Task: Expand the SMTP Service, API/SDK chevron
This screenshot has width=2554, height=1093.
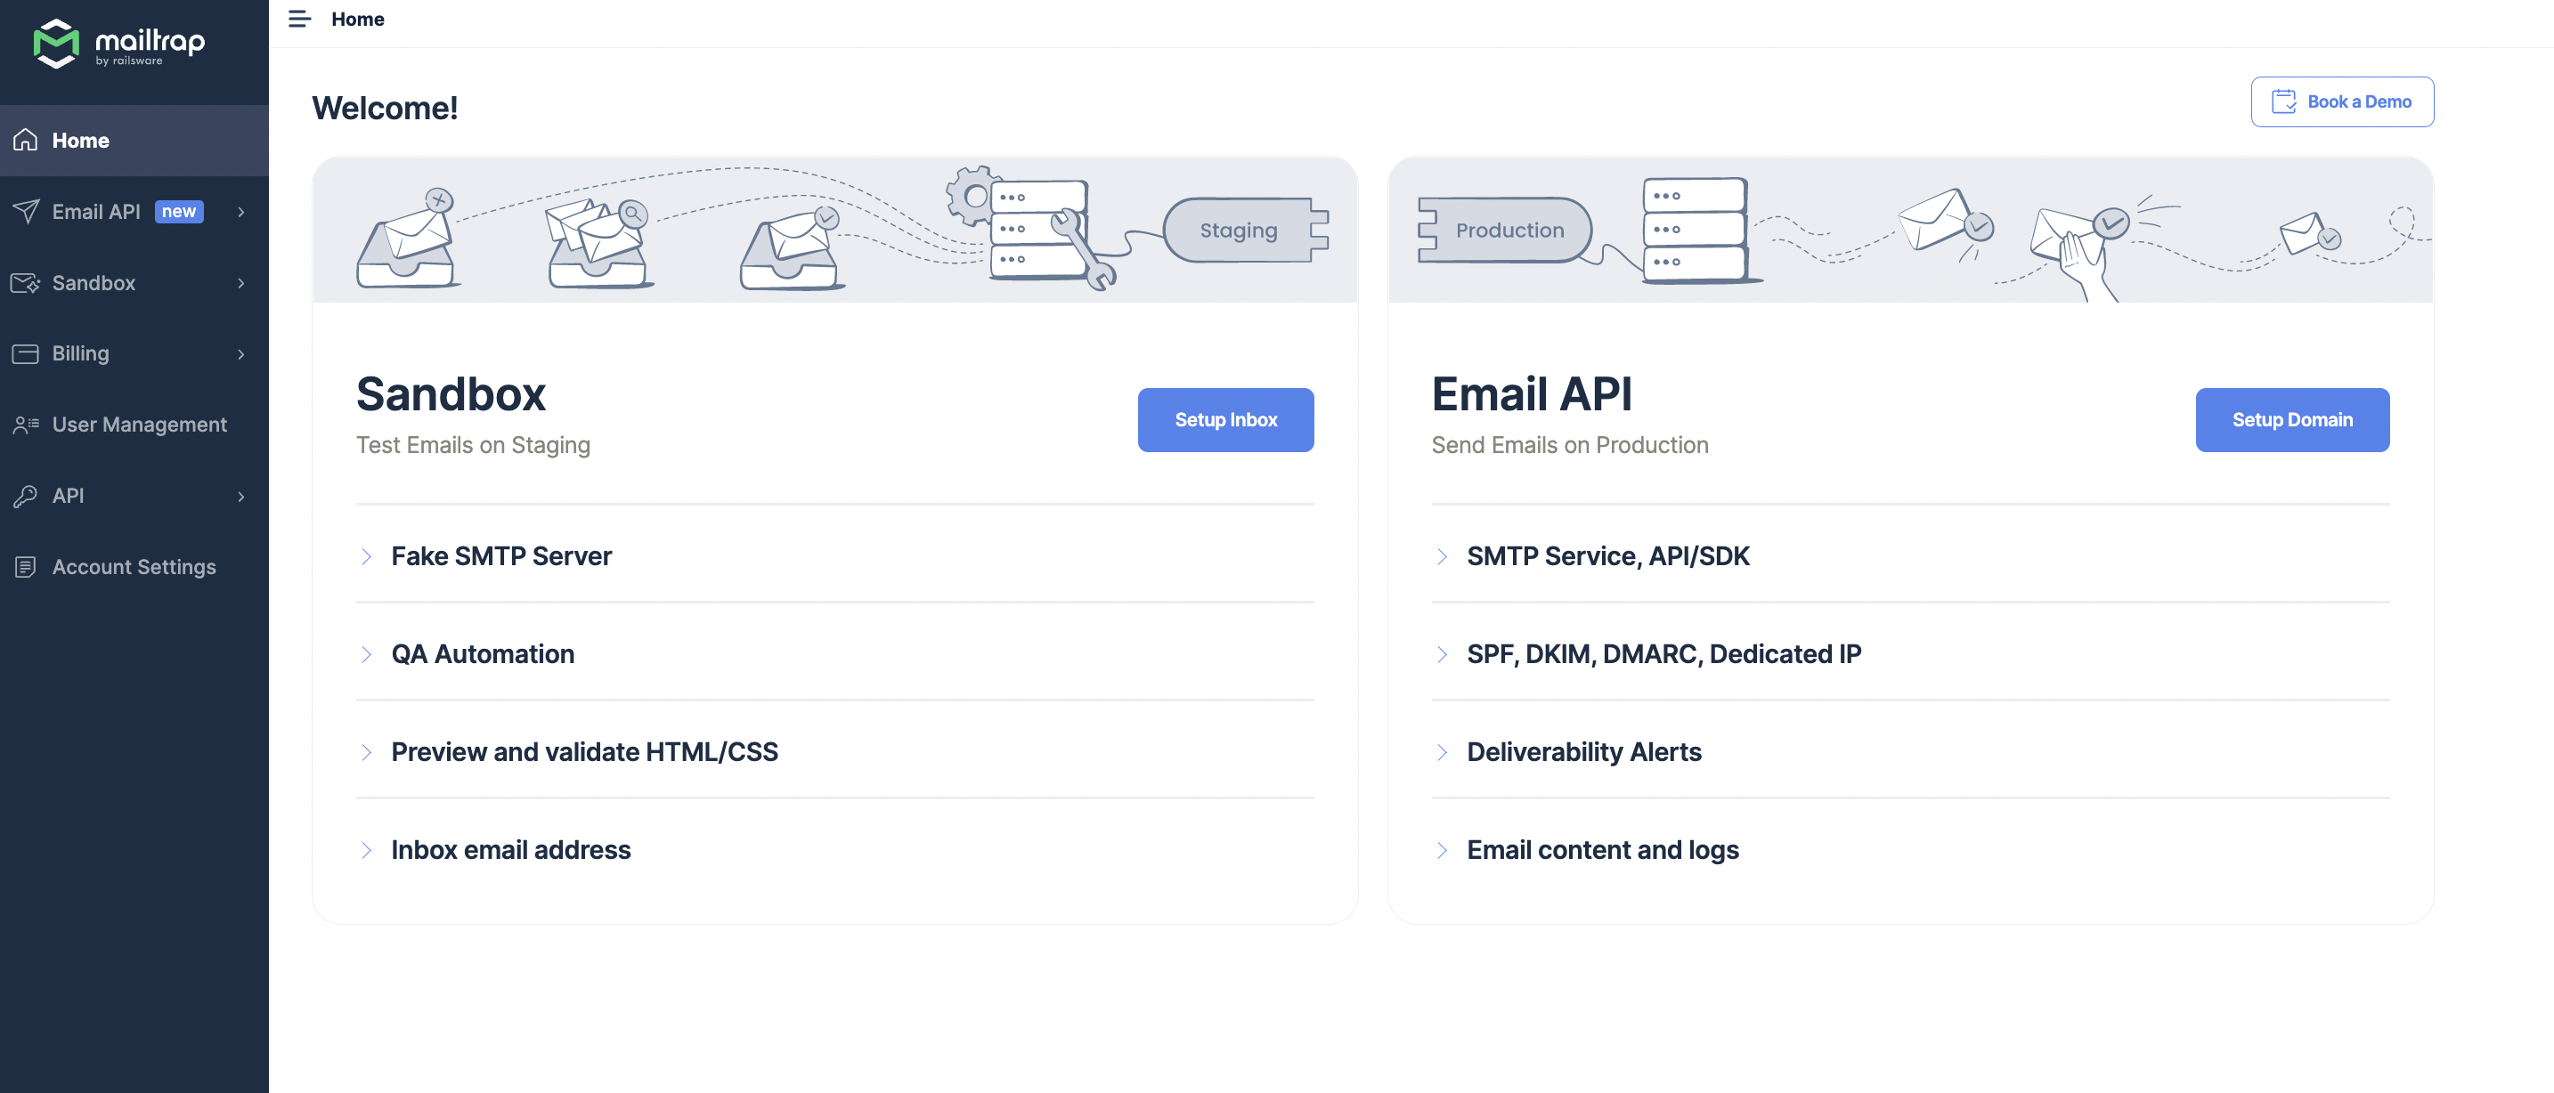Action: coord(1442,556)
